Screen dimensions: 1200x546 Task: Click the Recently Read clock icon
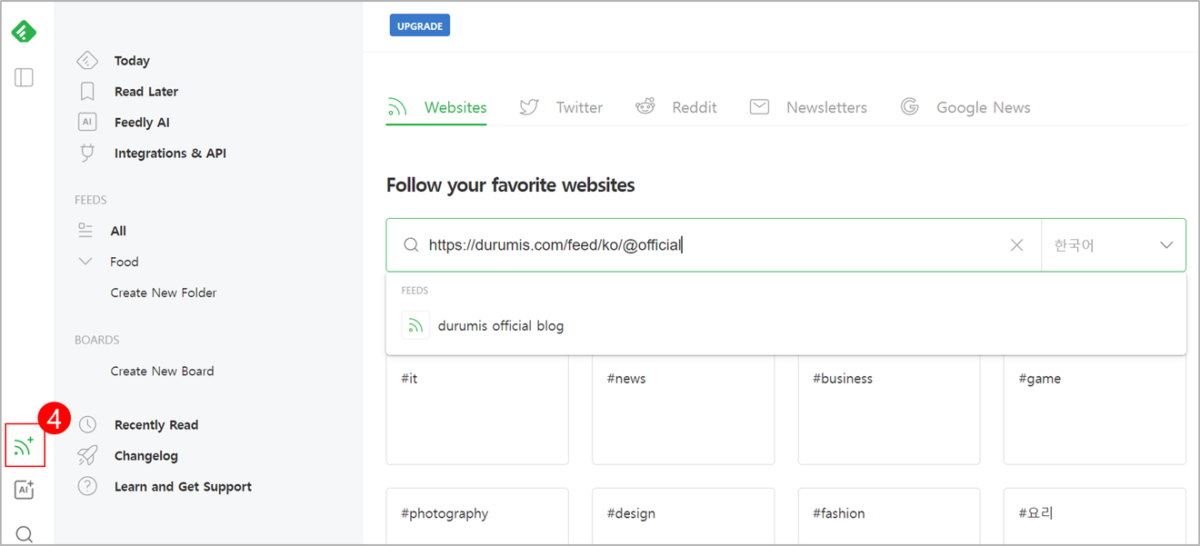click(x=87, y=425)
